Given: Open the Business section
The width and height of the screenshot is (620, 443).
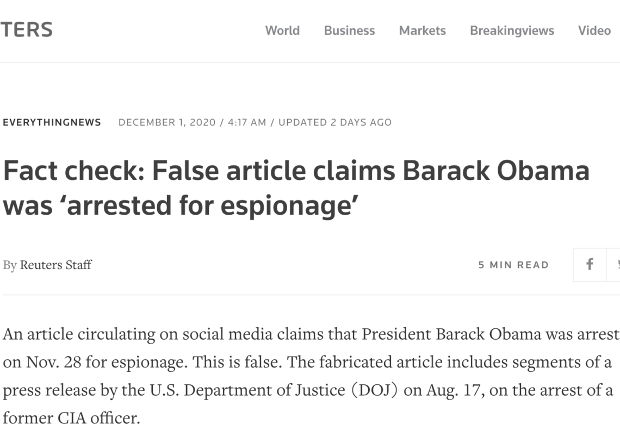Looking at the screenshot, I should (x=349, y=30).
